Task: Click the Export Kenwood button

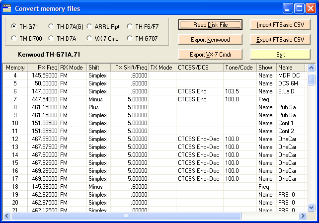Action: pos(210,40)
